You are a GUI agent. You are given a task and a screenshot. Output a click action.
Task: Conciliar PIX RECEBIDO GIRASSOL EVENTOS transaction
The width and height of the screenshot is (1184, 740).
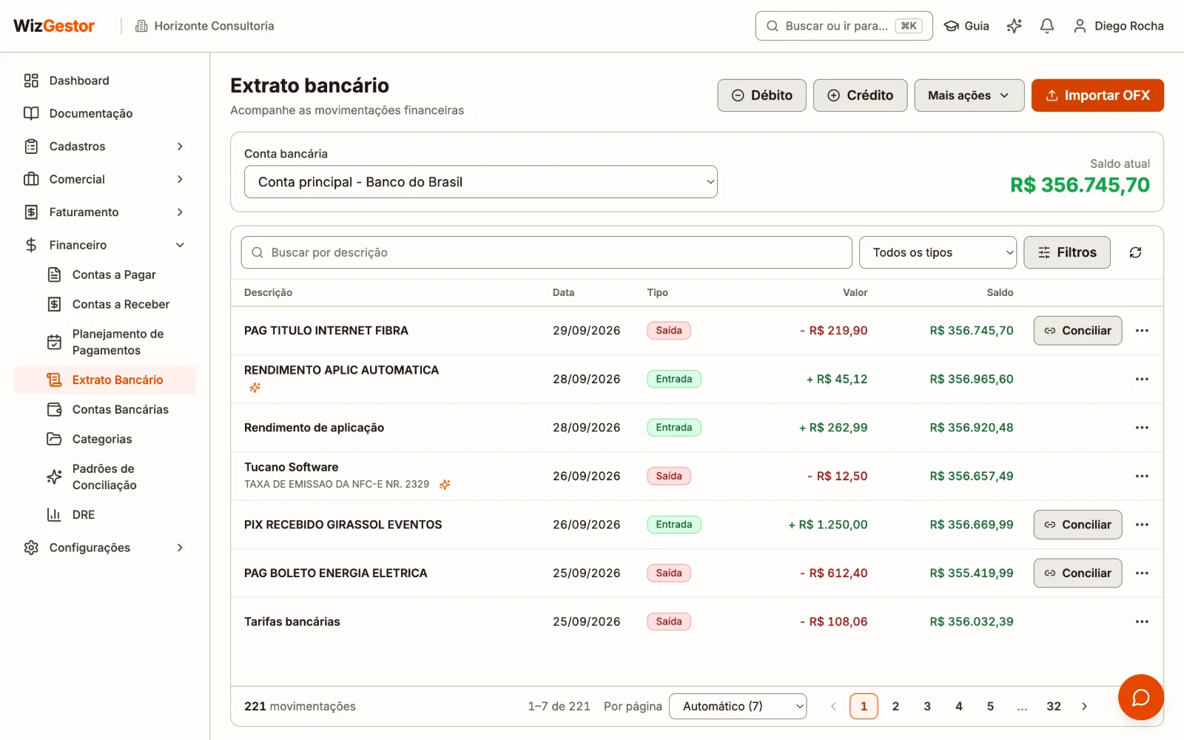point(1077,525)
